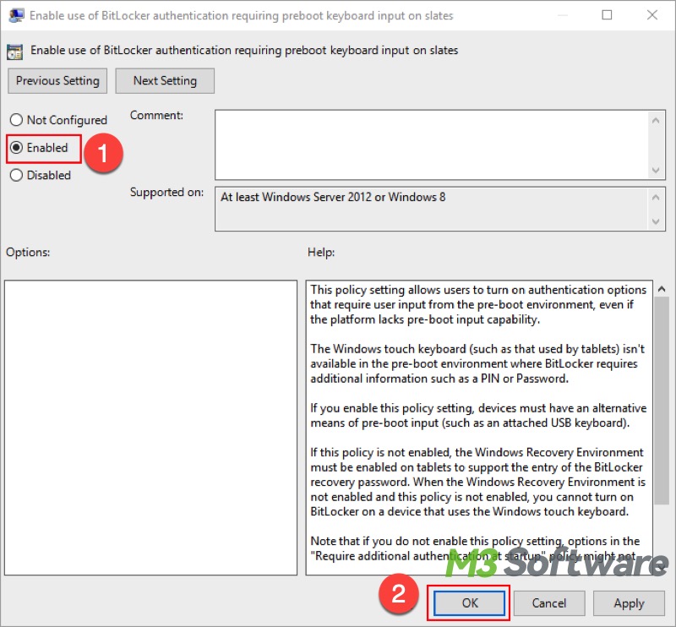Screen dimensions: 676x627
Task: Click the 'Options:' label
Action: pyautogui.click(x=28, y=252)
